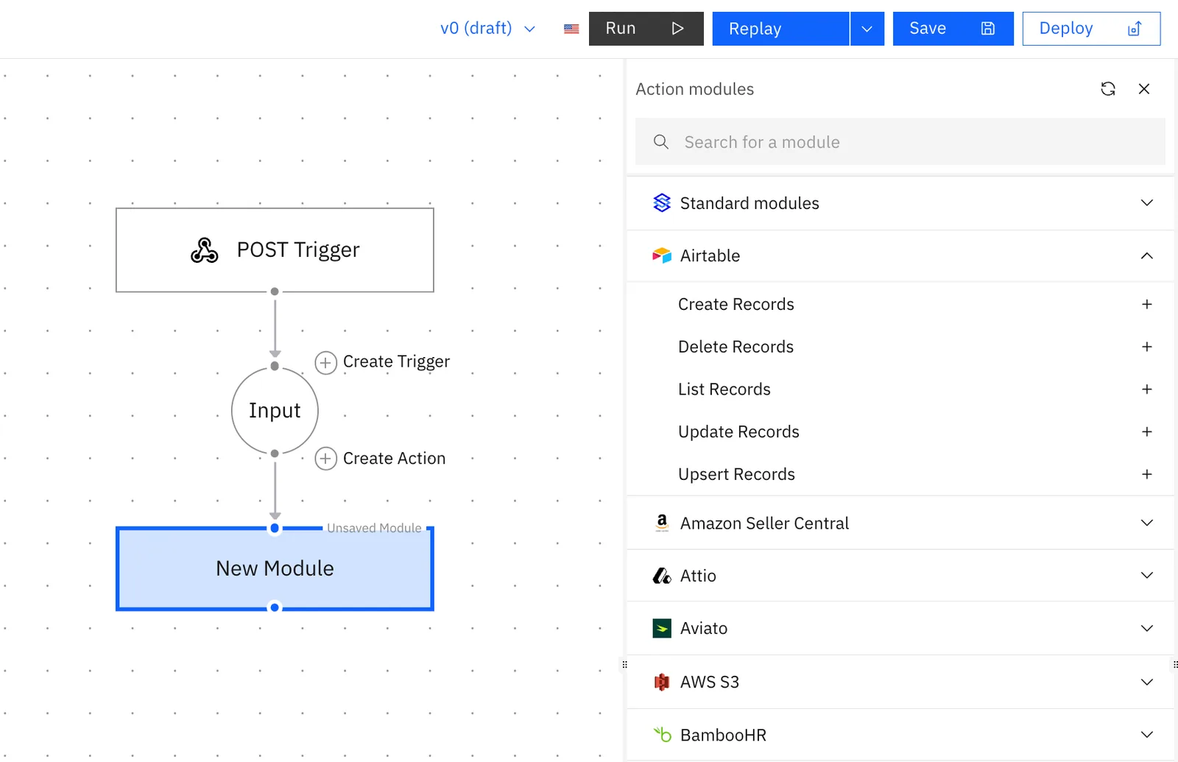Add the Delete Records module with plus
This screenshot has height=762, width=1178.
coord(1147,347)
